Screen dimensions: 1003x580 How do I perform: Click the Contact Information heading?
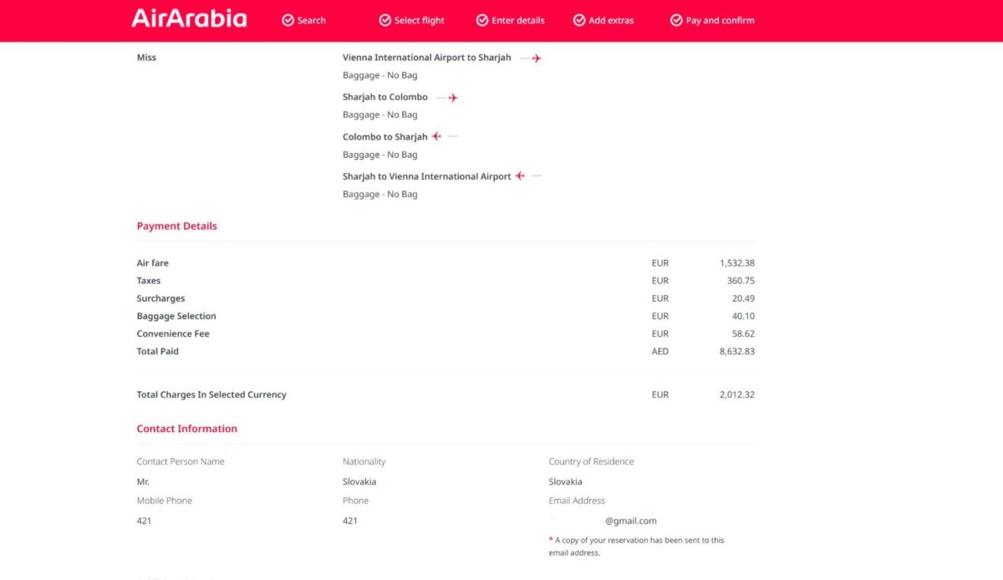tap(186, 429)
